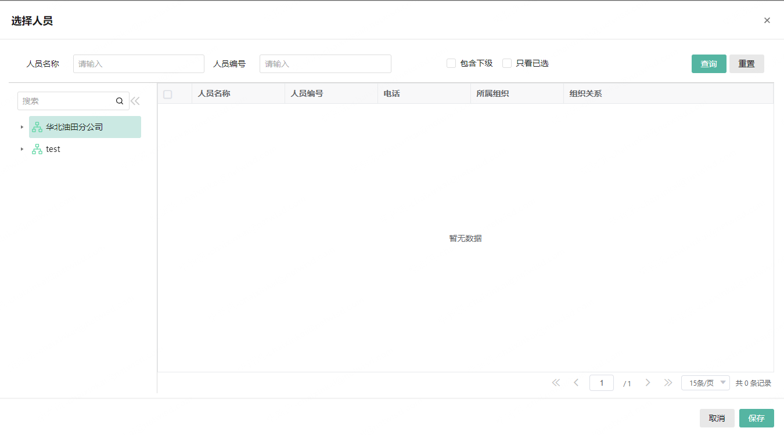
Task: Jump to the first page with double-left arrow
Action: [556, 383]
